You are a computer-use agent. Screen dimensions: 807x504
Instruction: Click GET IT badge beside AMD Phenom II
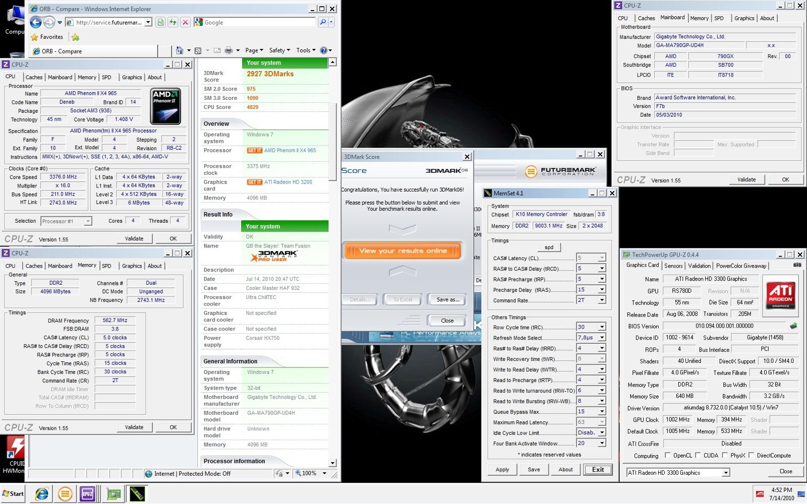[255, 150]
